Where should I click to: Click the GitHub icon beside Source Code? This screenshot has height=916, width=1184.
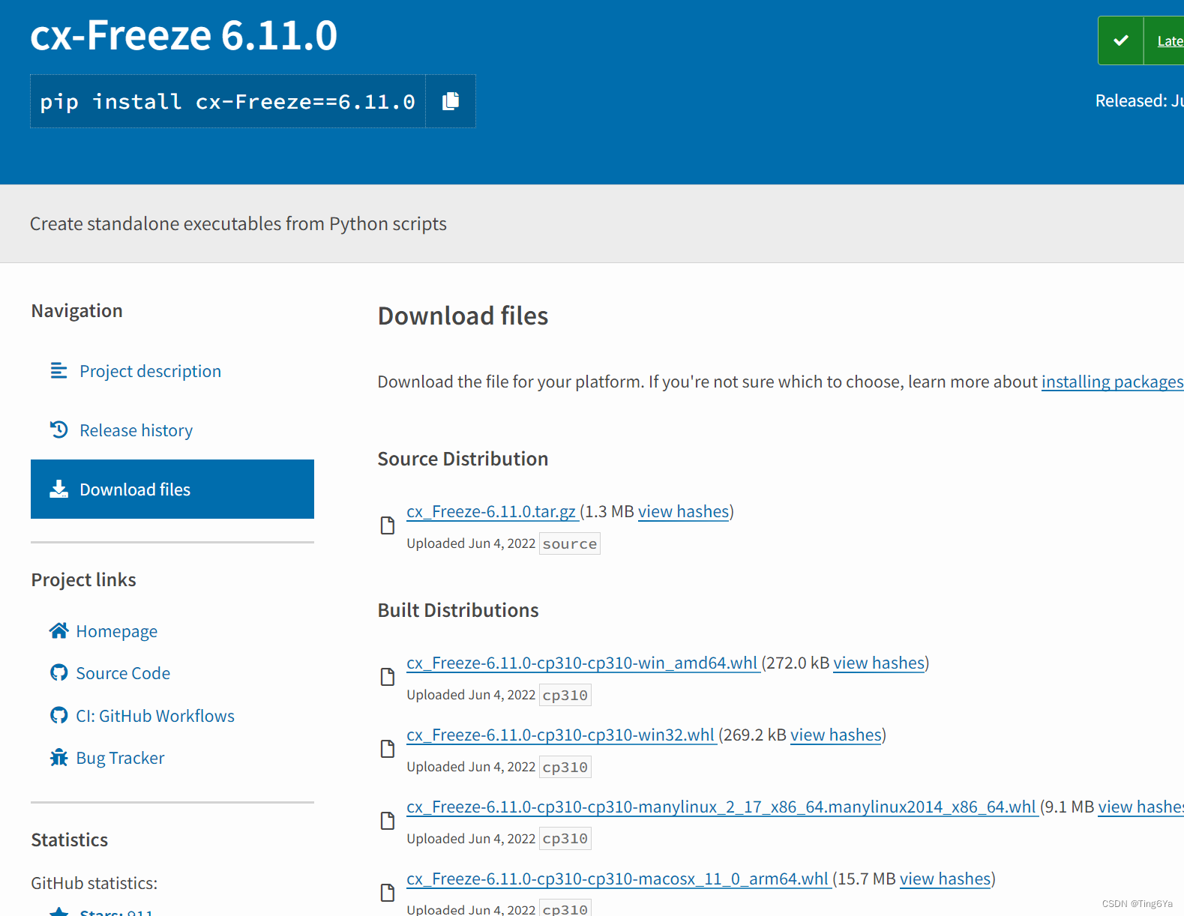pos(58,672)
